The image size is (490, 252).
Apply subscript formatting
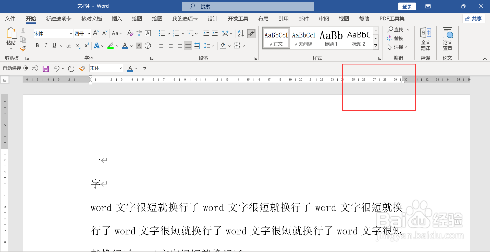coord(78,46)
